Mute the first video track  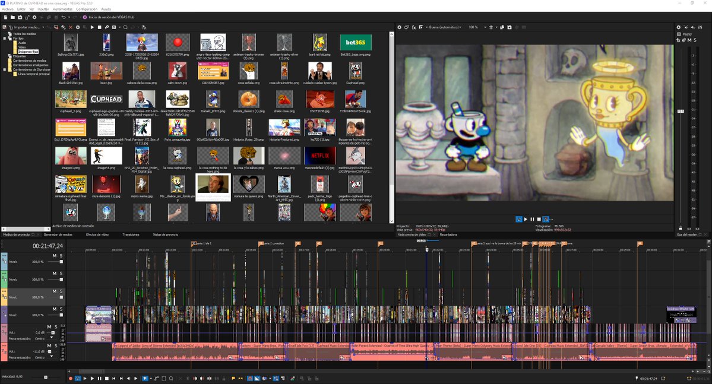pos(55,256)
